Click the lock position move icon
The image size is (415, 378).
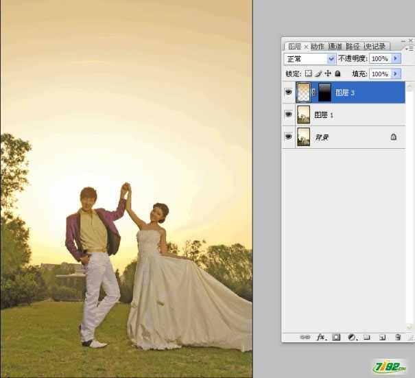328,73
